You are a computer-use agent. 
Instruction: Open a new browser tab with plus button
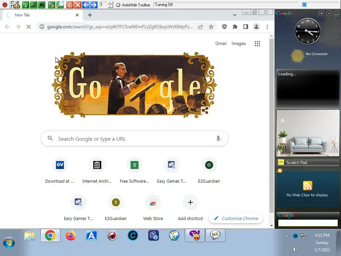coord(90,15)
